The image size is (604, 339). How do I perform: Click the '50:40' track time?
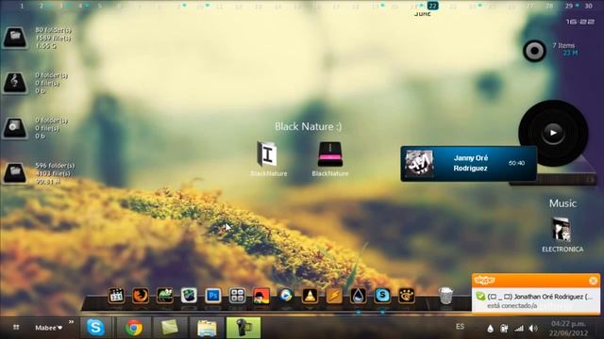tap(516, 163)
